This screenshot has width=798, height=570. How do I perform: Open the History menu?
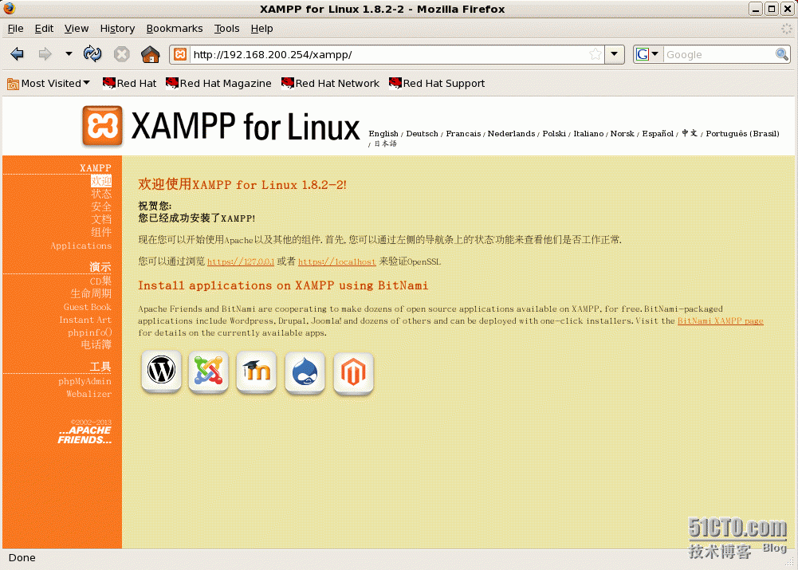tap(117, 29)
